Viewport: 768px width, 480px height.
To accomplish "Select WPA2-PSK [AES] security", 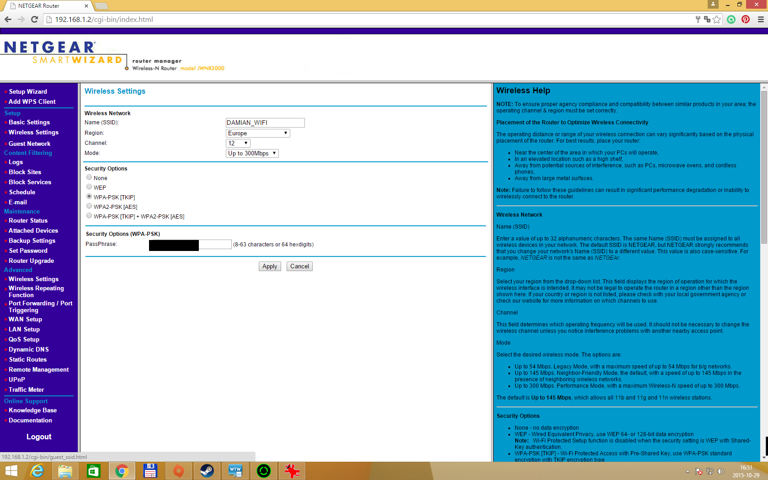I will [x=89, y=206].
